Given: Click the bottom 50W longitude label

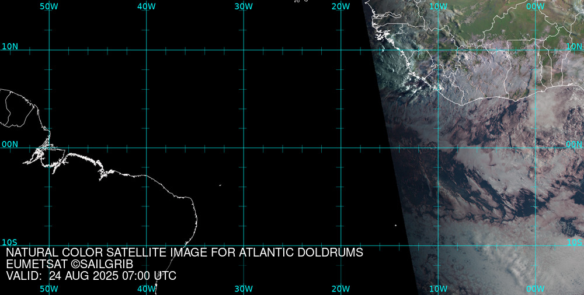Looking at the screenshot, I should [49, 289].
